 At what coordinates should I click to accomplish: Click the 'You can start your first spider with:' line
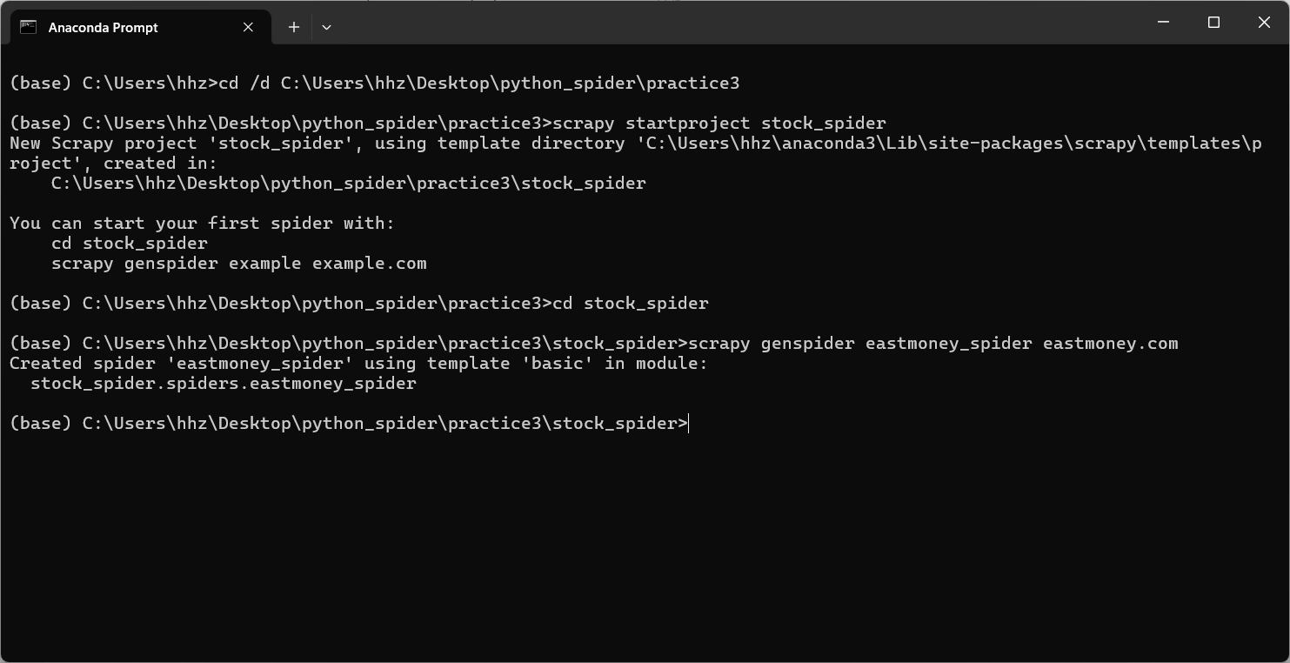click(x=202, y=224)
